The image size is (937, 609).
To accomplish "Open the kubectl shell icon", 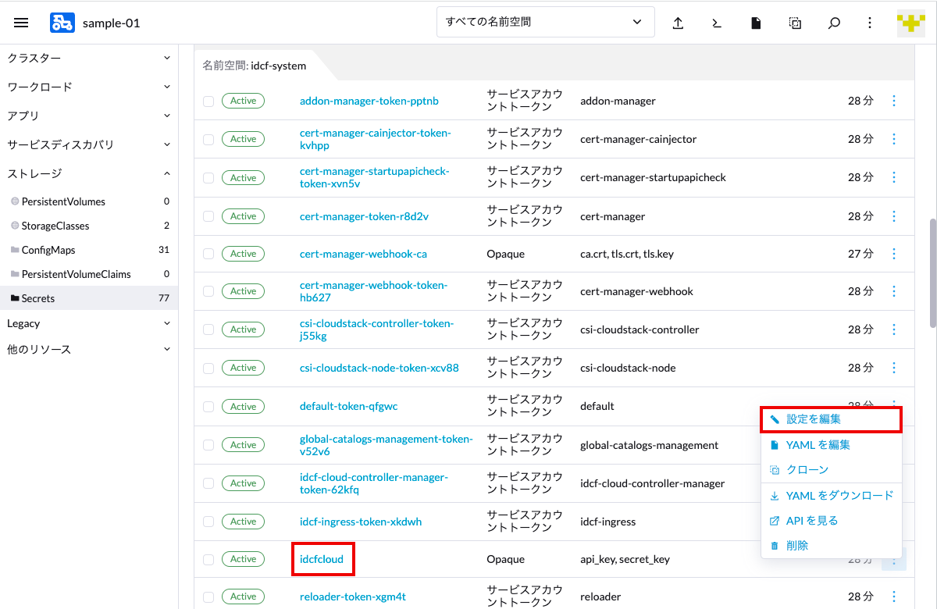I will coord(717,23).
